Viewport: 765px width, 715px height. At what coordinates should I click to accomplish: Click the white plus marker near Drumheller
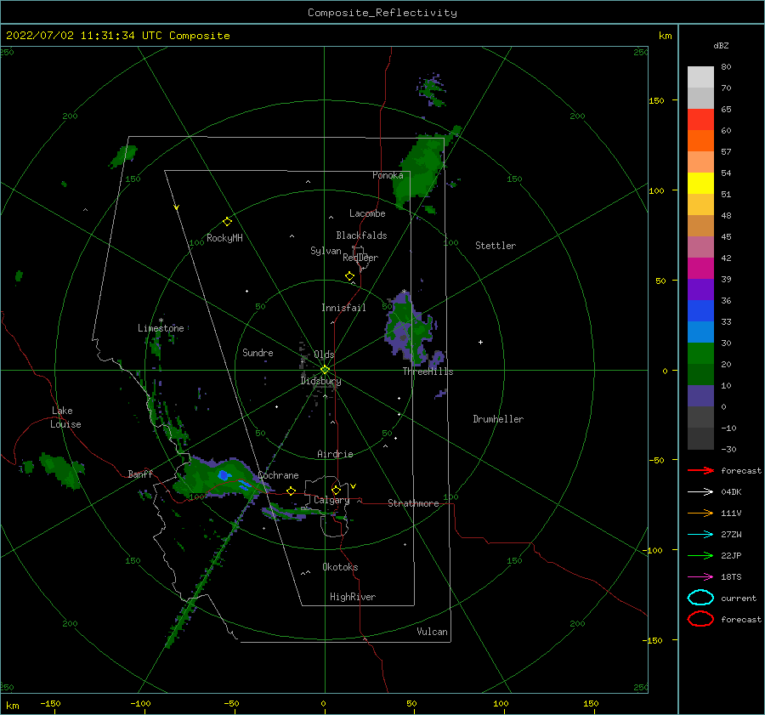(x=480, y=342)
